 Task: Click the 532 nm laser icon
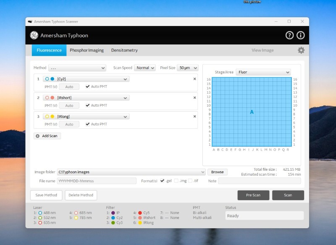tap(40, 218)
